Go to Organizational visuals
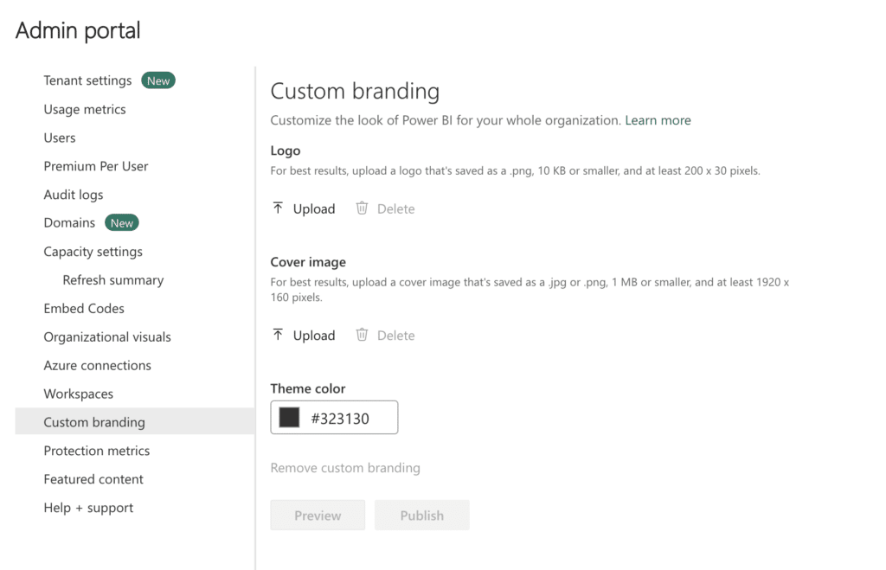 (x=107, y=337)
